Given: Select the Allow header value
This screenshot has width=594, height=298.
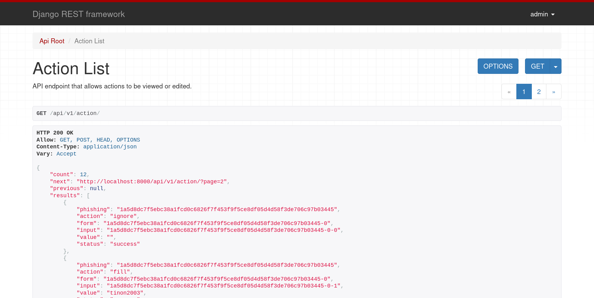Looking at the screenshot, I should (x=100, y=140).
